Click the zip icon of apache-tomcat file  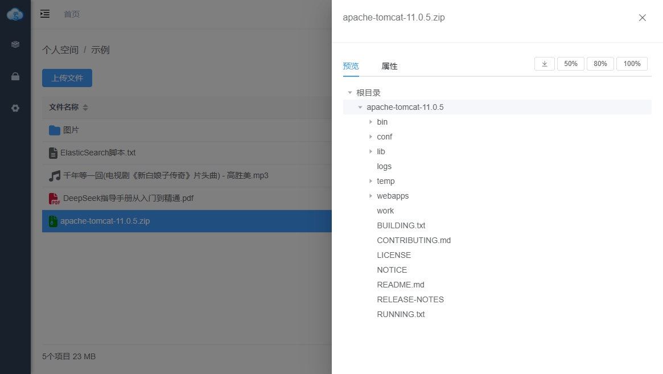click(53, 221)
